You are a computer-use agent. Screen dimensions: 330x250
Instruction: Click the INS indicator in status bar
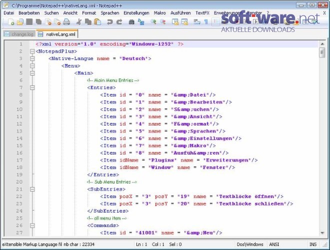pyautogui.click(x=313, y=244)
